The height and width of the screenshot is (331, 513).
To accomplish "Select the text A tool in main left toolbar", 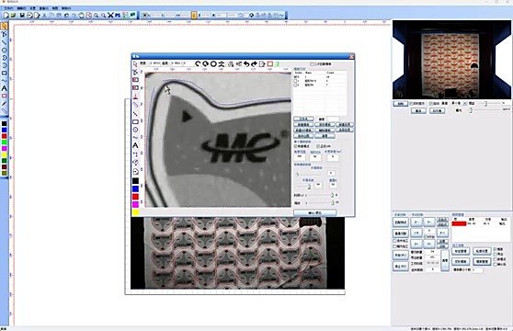I will [5, 88].
